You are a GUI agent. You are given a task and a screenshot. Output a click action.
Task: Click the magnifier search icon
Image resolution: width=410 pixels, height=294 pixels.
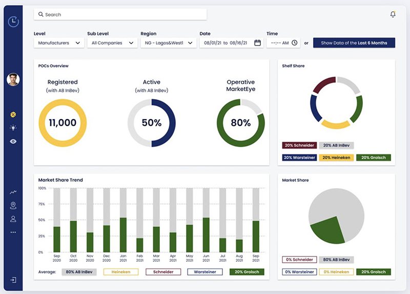[x=41, y=14]
